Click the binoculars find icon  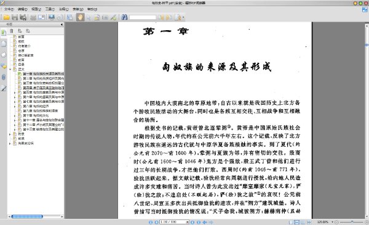point(124,17)
